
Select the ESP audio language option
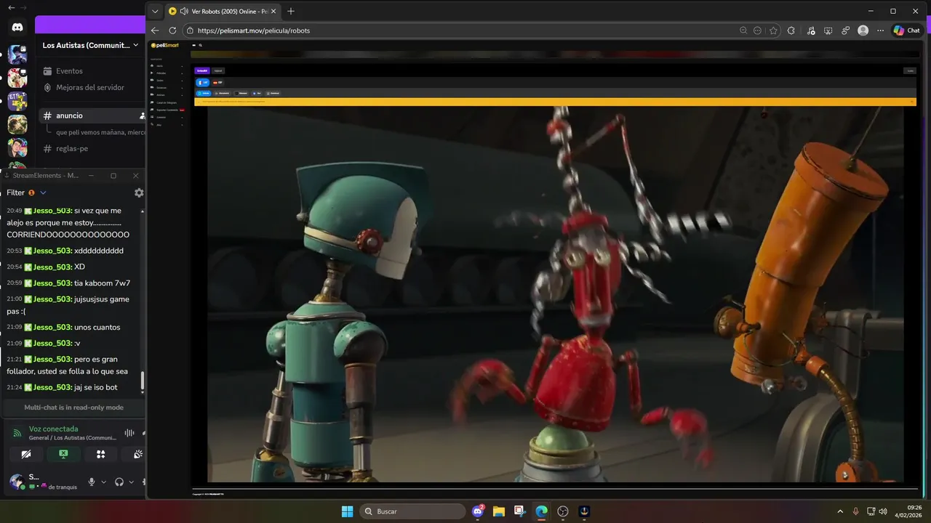(x=217, y=83)
